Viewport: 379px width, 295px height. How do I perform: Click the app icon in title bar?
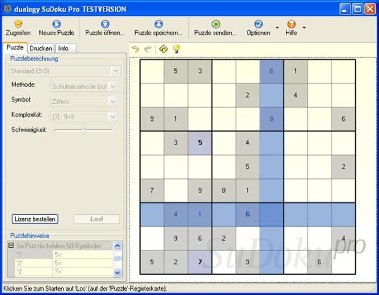pos(7,9)
